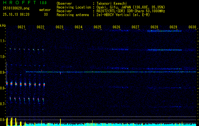This screenshot has height=126, width=199.
Task: Click the kHz axis unit label
Action: point(3,26)
